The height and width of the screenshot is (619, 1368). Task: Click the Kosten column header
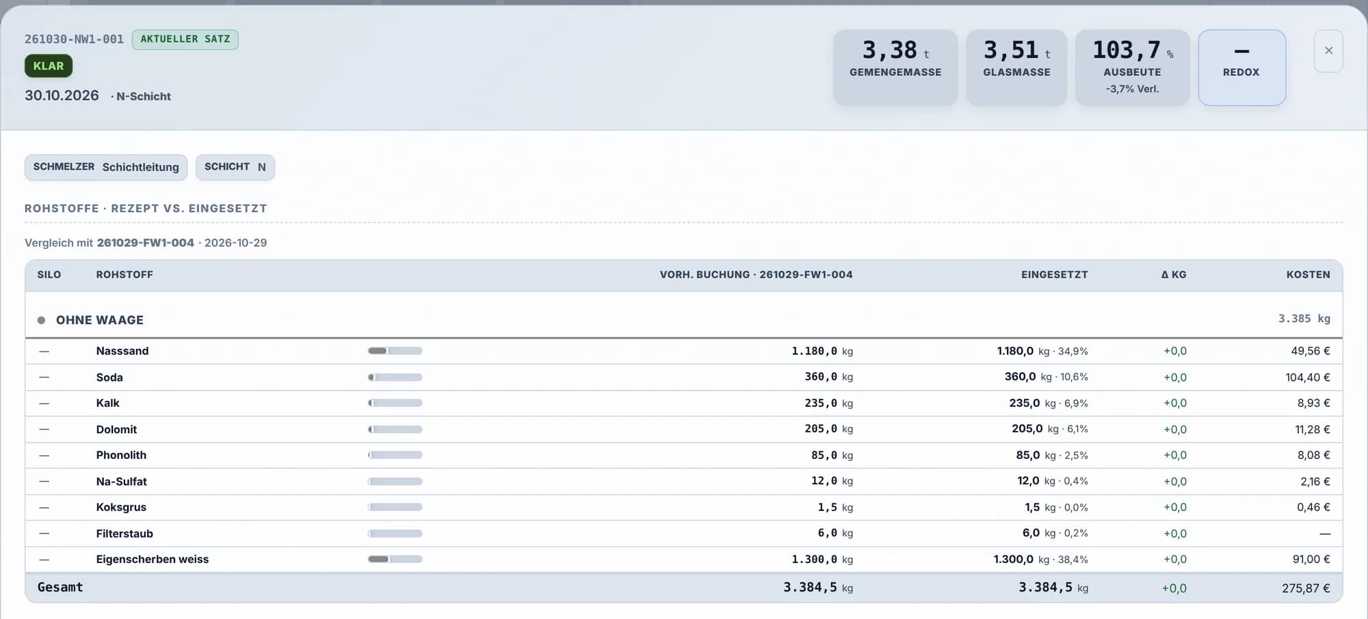coord(1308,274)
